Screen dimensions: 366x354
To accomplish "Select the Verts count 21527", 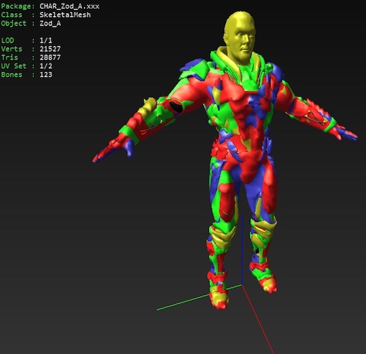I will [50, 49].
